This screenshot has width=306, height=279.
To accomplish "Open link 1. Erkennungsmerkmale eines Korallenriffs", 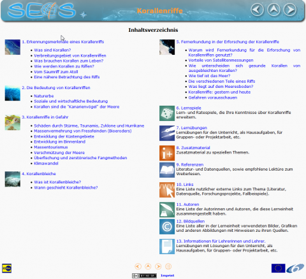I will click(x=63, y=42).
